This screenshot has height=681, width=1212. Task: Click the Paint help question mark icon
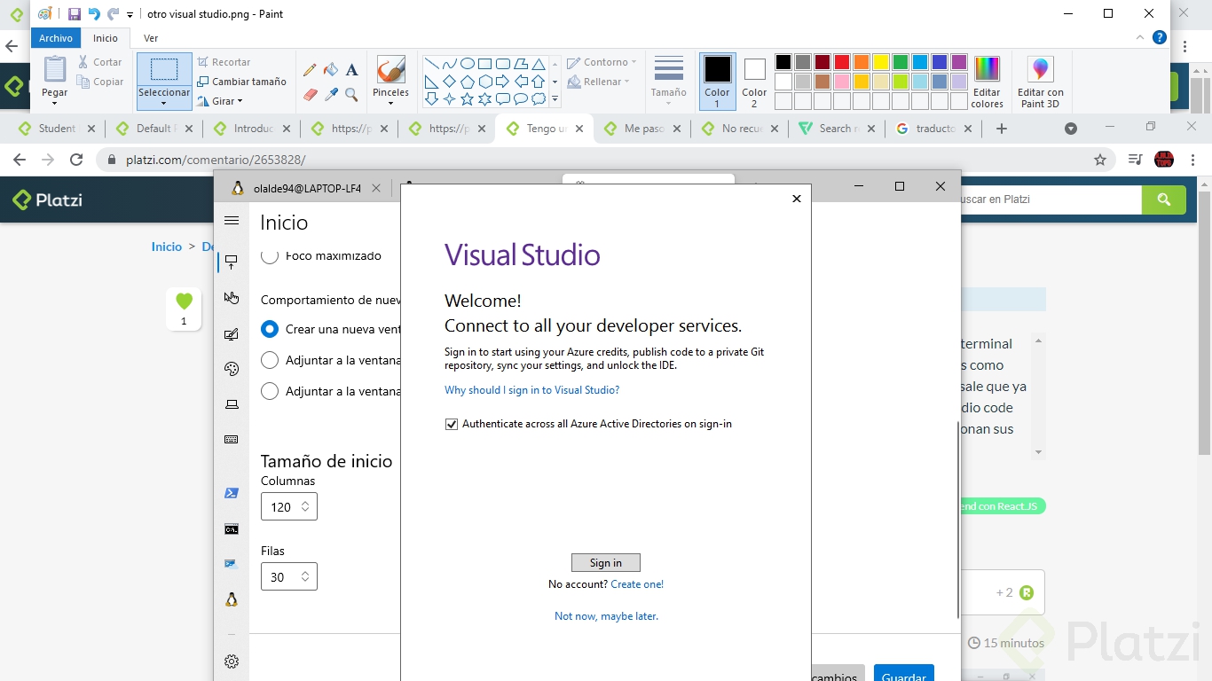pyautogui.click(x=1159, y=38)
